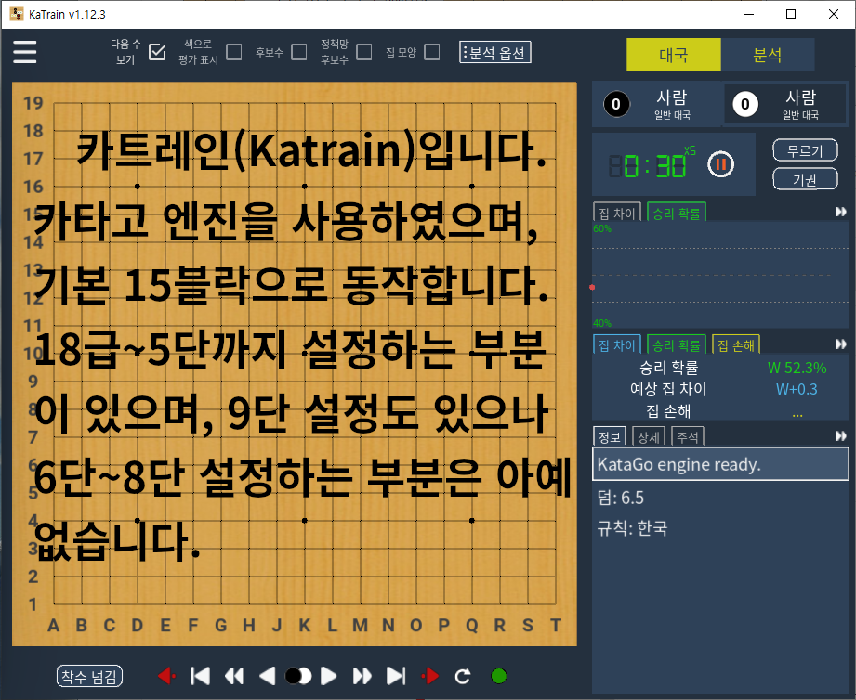856x700 pixels.
Task: Switch to the 분석 tab
Action: (x=767, y=55)
